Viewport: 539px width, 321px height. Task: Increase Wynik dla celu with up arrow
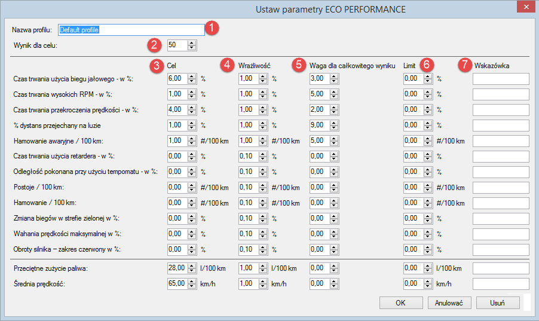click(x=191, y=42)
